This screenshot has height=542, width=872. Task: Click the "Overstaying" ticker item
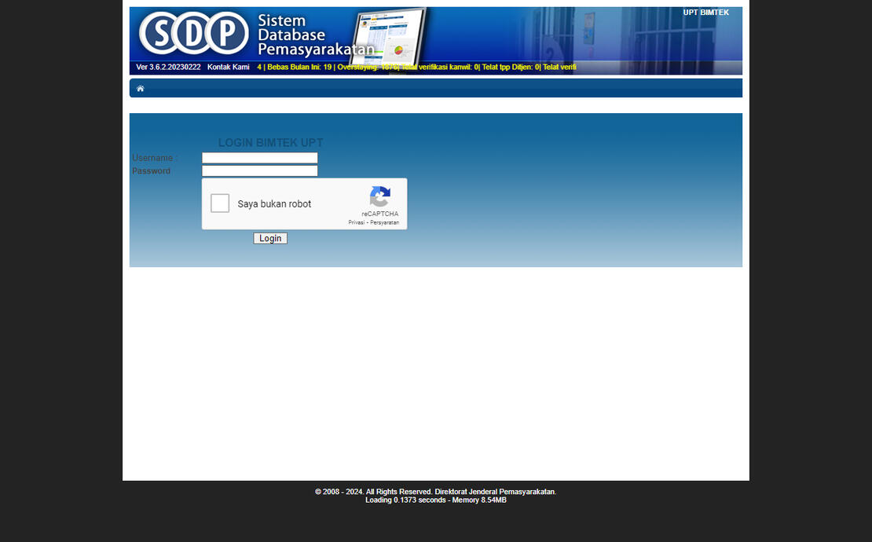tap(364, 67)
